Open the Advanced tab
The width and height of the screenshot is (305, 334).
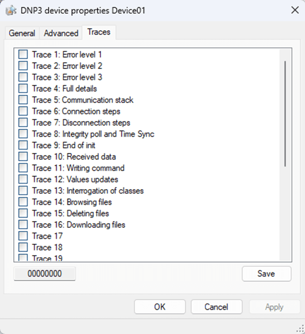pyautogui.click(x=61, y=33)
